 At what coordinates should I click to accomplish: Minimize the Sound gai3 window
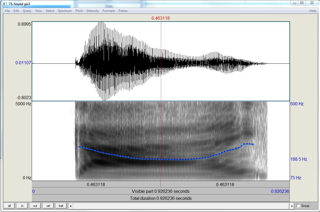295,3
